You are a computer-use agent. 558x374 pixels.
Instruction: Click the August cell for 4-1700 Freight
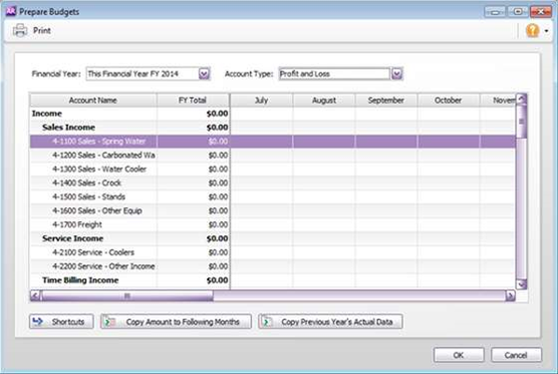(324, 224)
